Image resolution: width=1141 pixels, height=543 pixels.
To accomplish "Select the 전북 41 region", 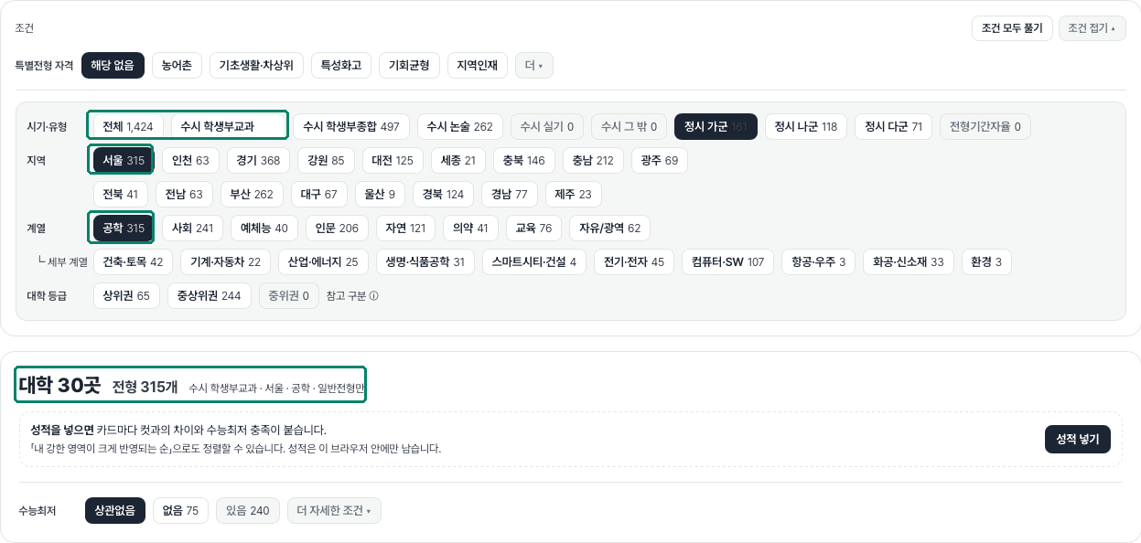I will (120, 195).
